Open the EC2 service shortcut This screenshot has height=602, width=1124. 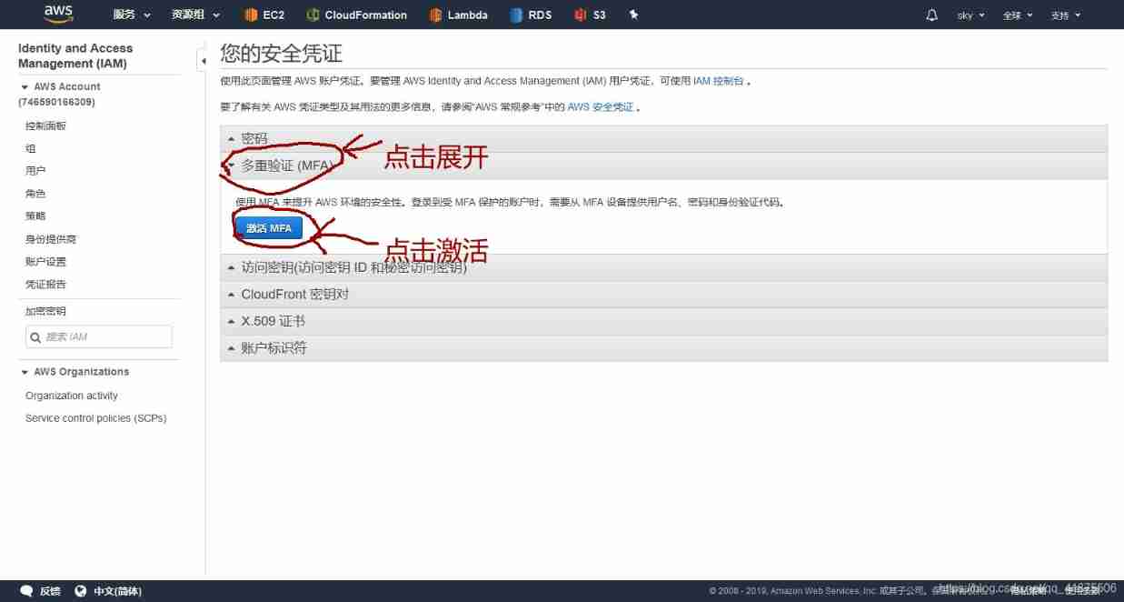(x=264, y=15)
